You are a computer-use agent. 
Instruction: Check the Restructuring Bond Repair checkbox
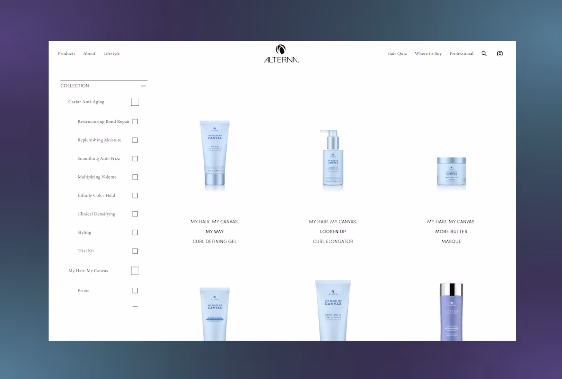click(x=135, y=121)
